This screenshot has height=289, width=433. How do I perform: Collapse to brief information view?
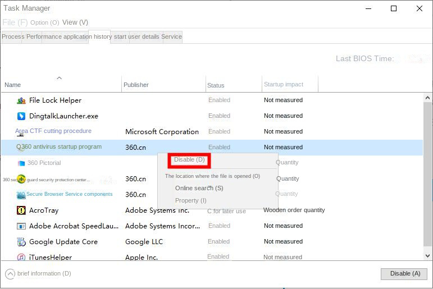(x=11, y=274)
